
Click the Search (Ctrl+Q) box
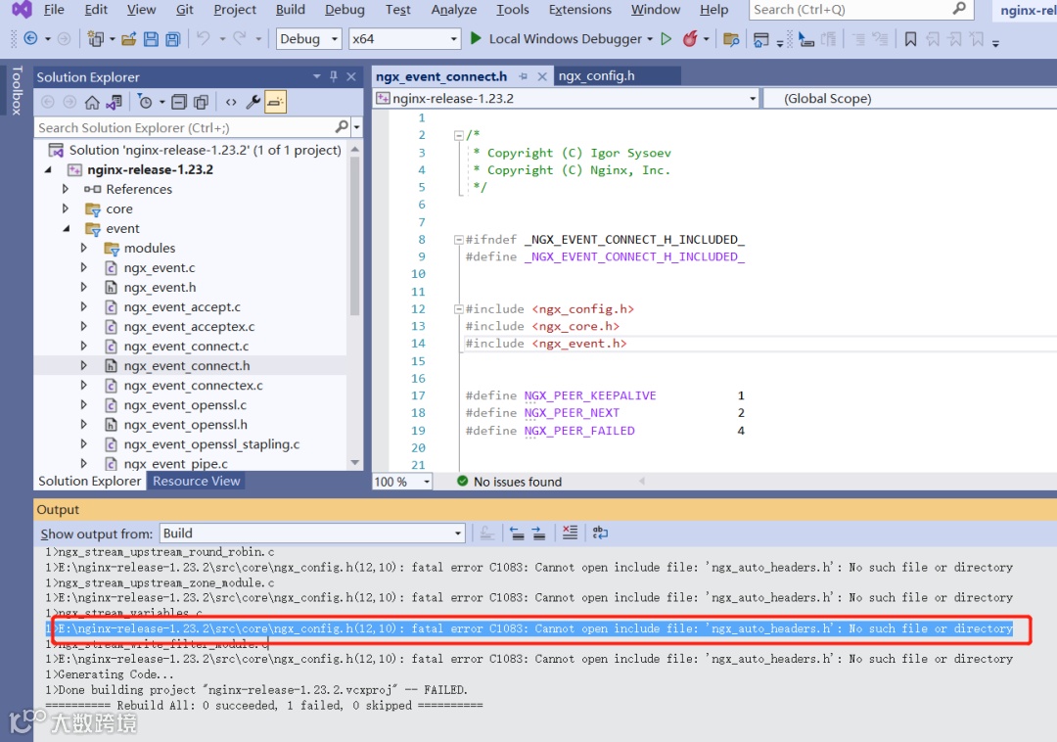pyautogui.click(x=859, y=10)
